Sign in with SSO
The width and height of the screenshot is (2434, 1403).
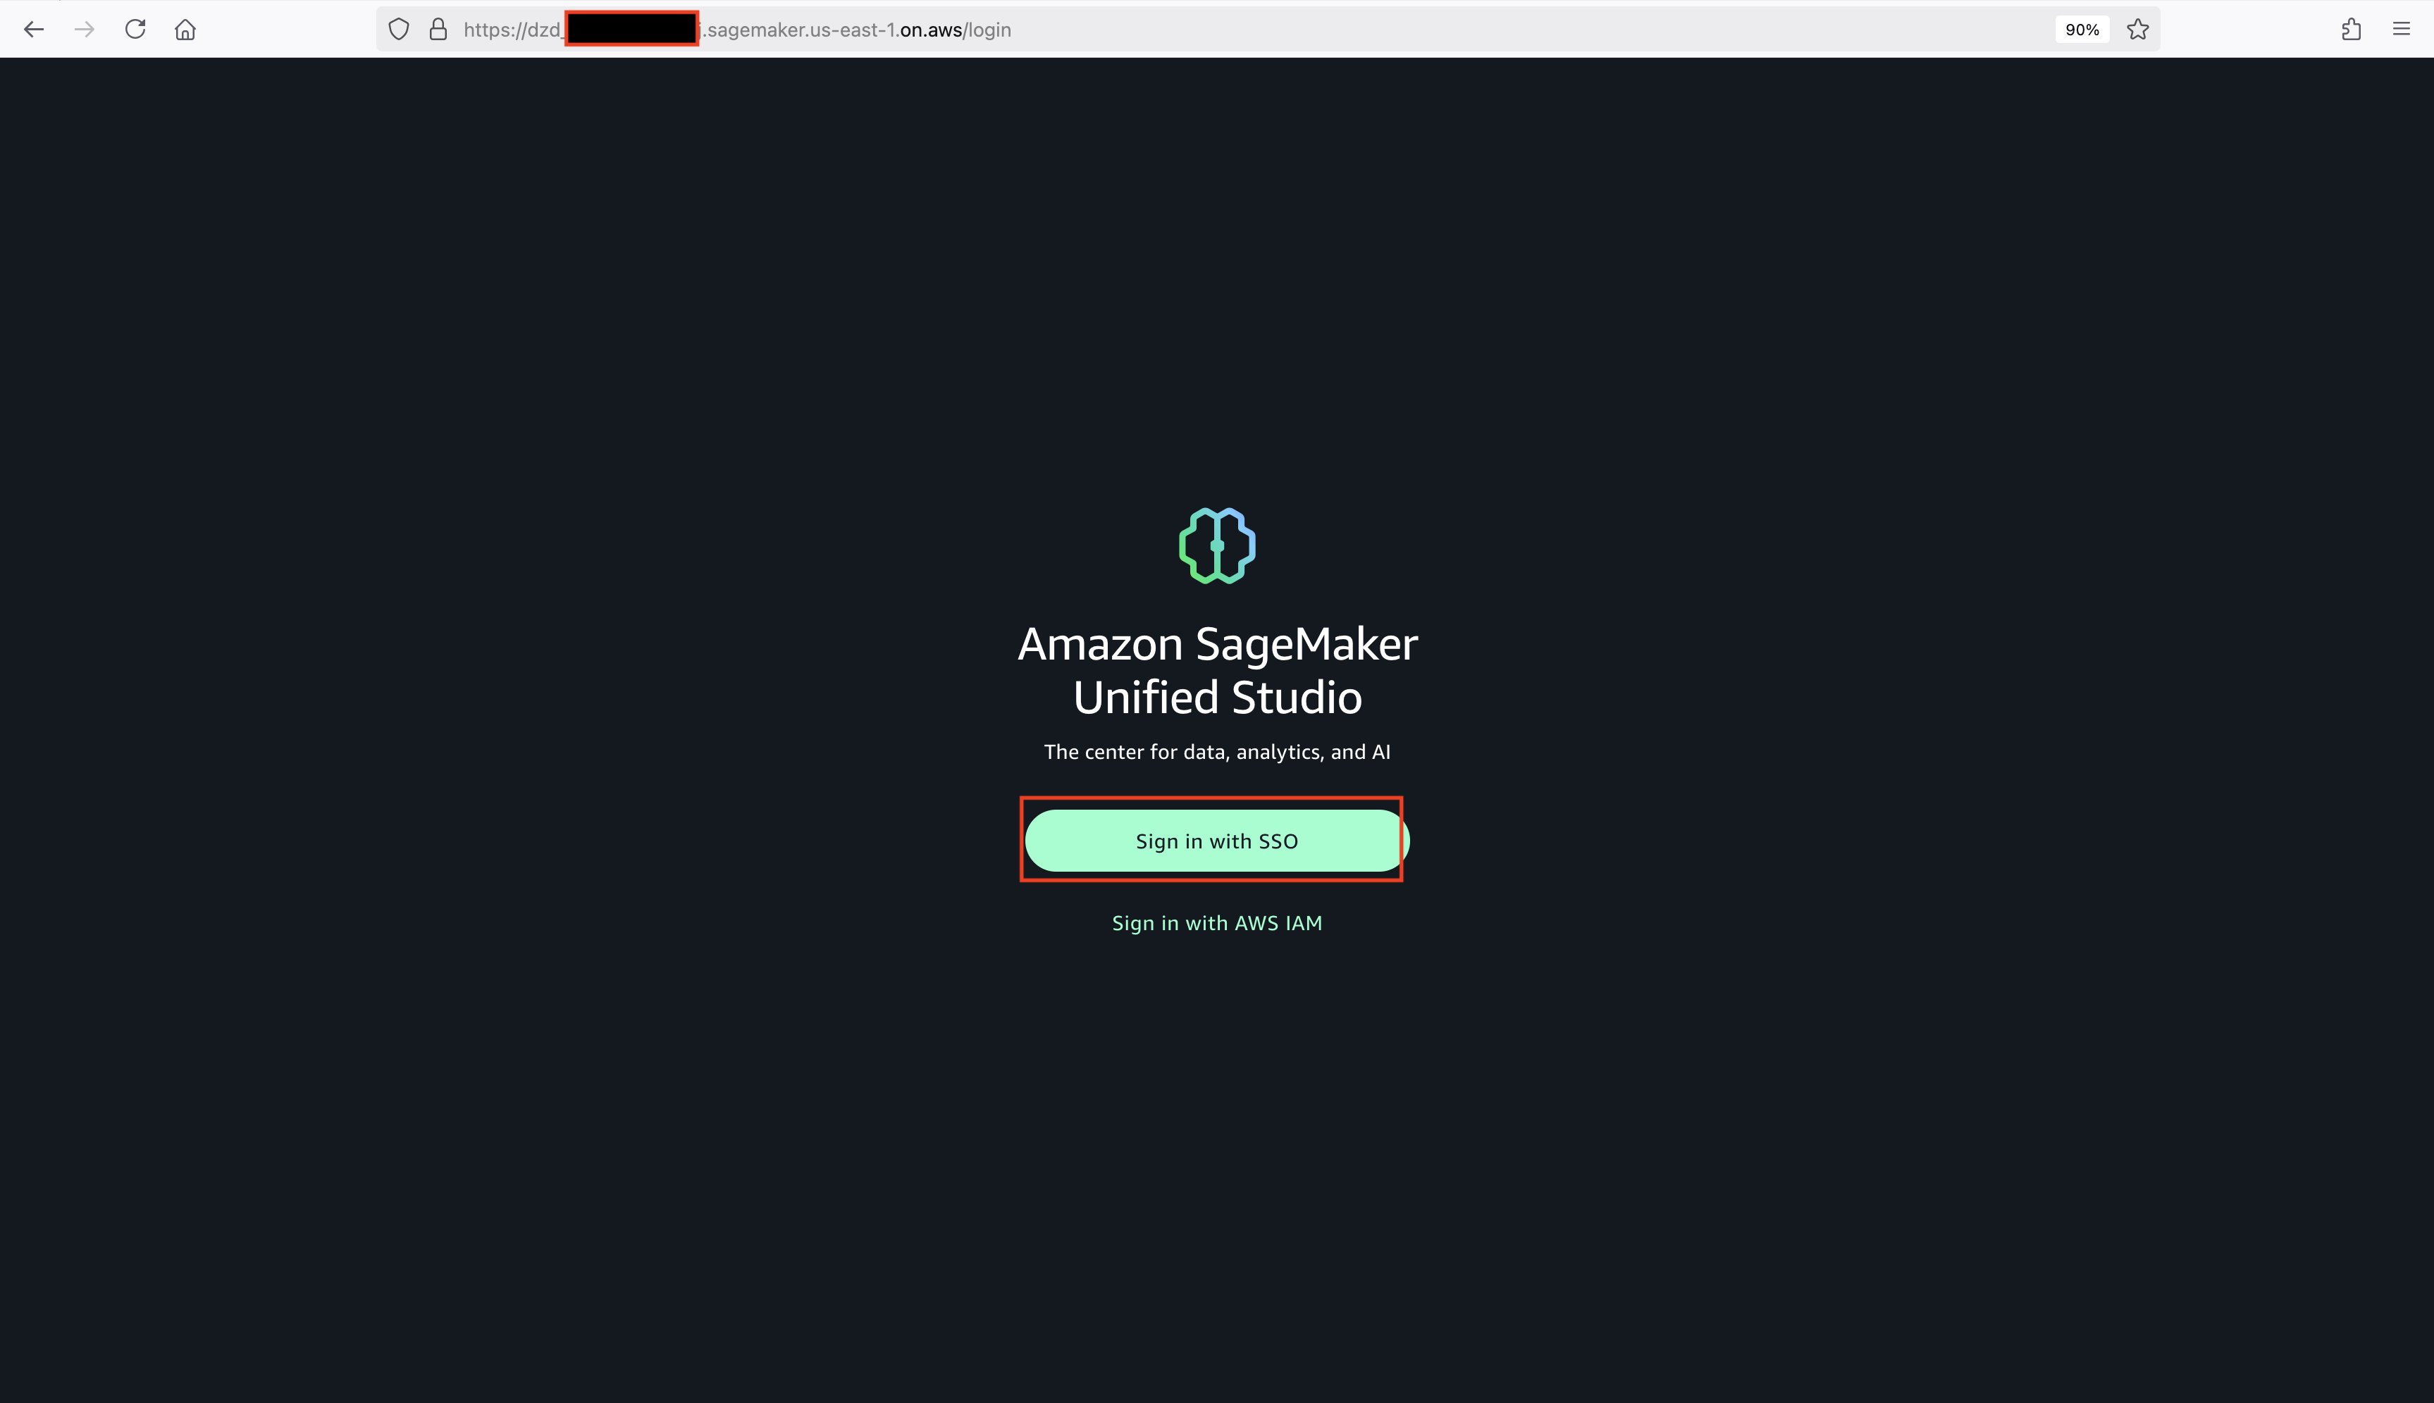tap(1217, 840)
